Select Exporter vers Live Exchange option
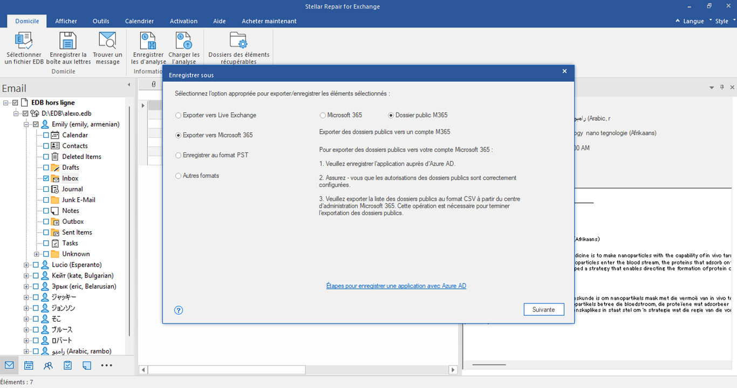Viewport: 737px width, 388px height. pyautogui.click(x=216, y=115)
